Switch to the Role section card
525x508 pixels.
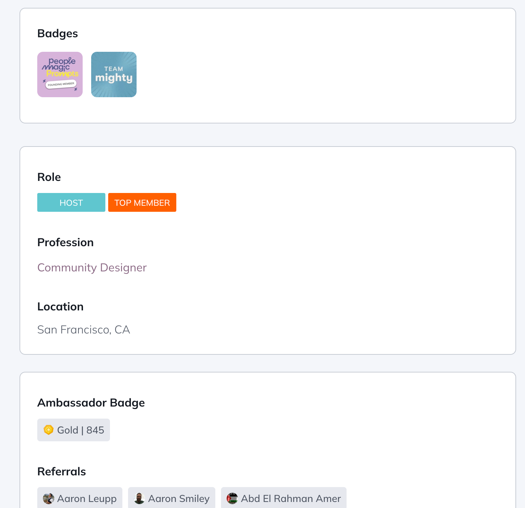coord(49,177)
